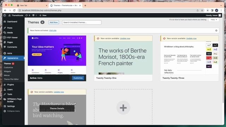Follow the Visit site link
This screenshot has width=226, height=127.
[x=53, y=31]
